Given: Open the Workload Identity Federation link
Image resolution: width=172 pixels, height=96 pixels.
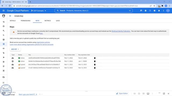Looking at the screenshot, I should [x=121, y=31].
